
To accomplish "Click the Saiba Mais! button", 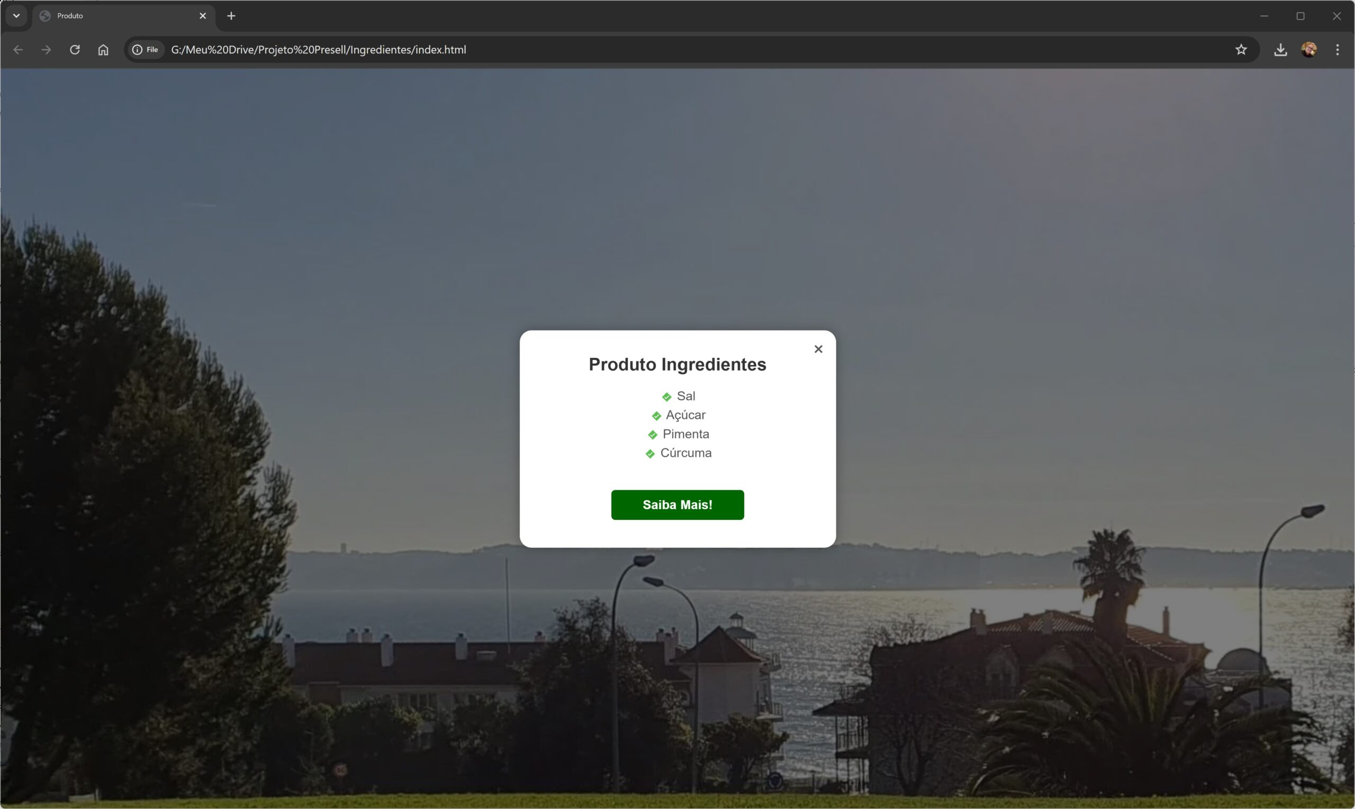I will (677, 505).
